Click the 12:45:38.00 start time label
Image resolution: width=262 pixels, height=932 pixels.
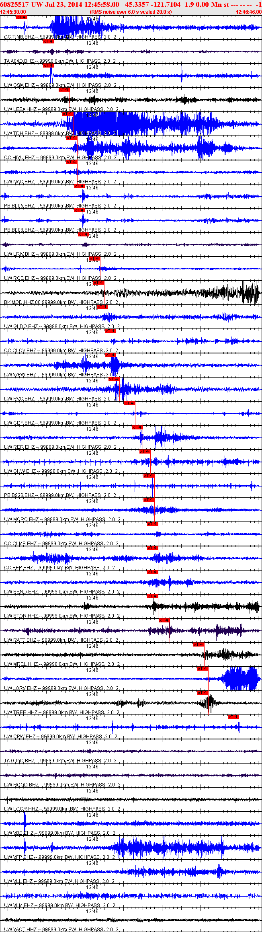tap(13, 12)
